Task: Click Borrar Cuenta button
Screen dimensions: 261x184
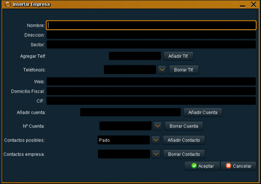Action: [184, 126]
